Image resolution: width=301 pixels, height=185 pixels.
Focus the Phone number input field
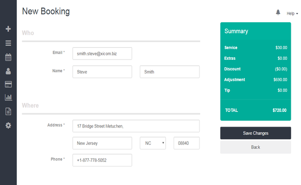(x=102, y=160)
